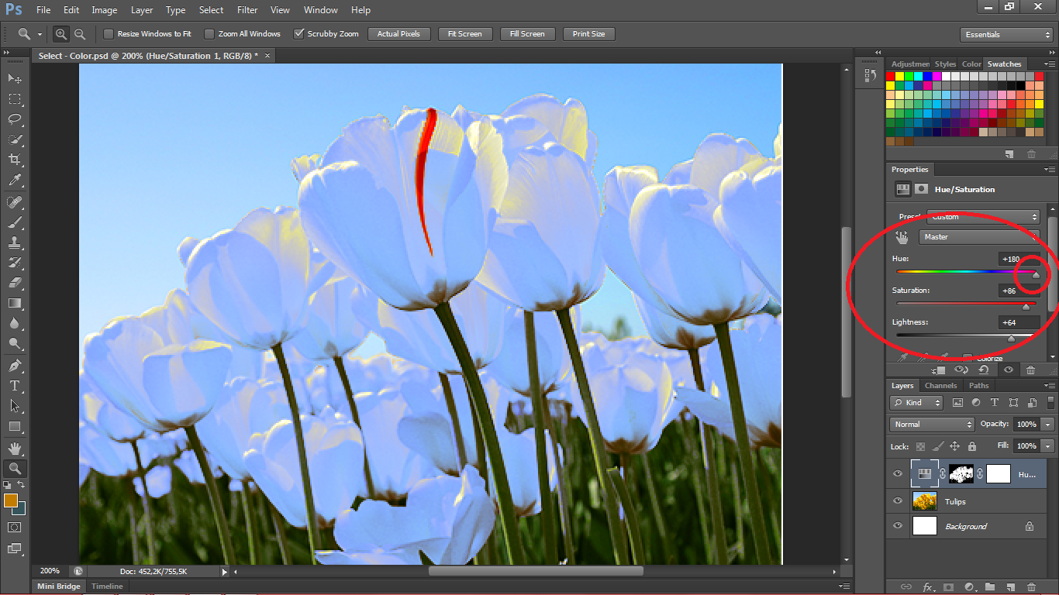Lock transparent pixels icon

click(x=920, y=446)
